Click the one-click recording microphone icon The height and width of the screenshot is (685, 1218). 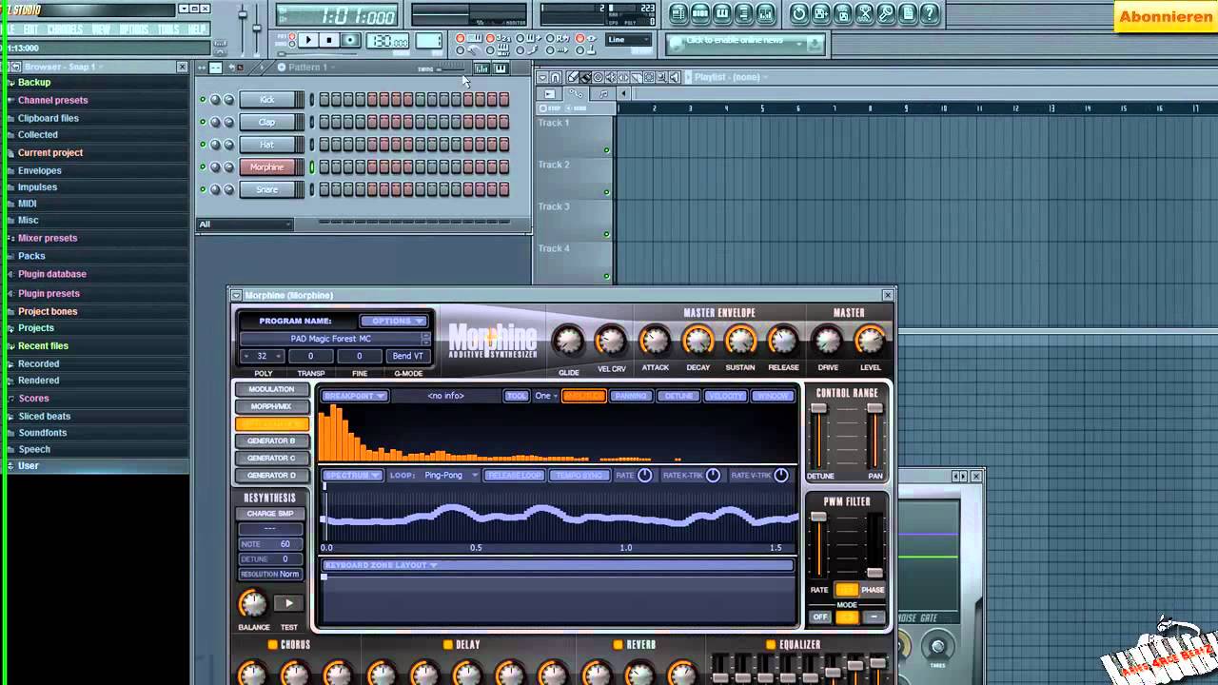tap(887, 13)
